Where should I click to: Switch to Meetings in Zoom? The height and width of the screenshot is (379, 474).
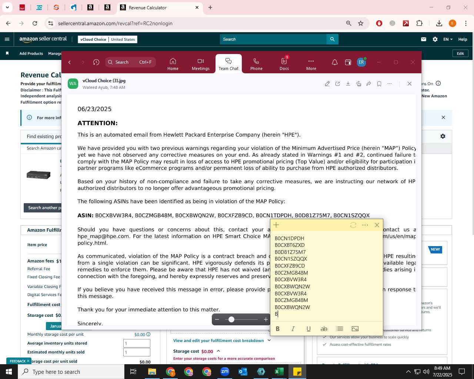[201, 64]
